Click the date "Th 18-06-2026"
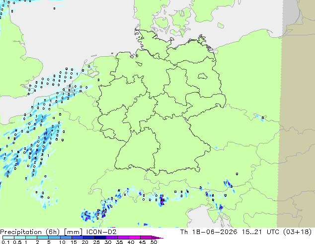 pyautogui.click(x=209, y=232)
